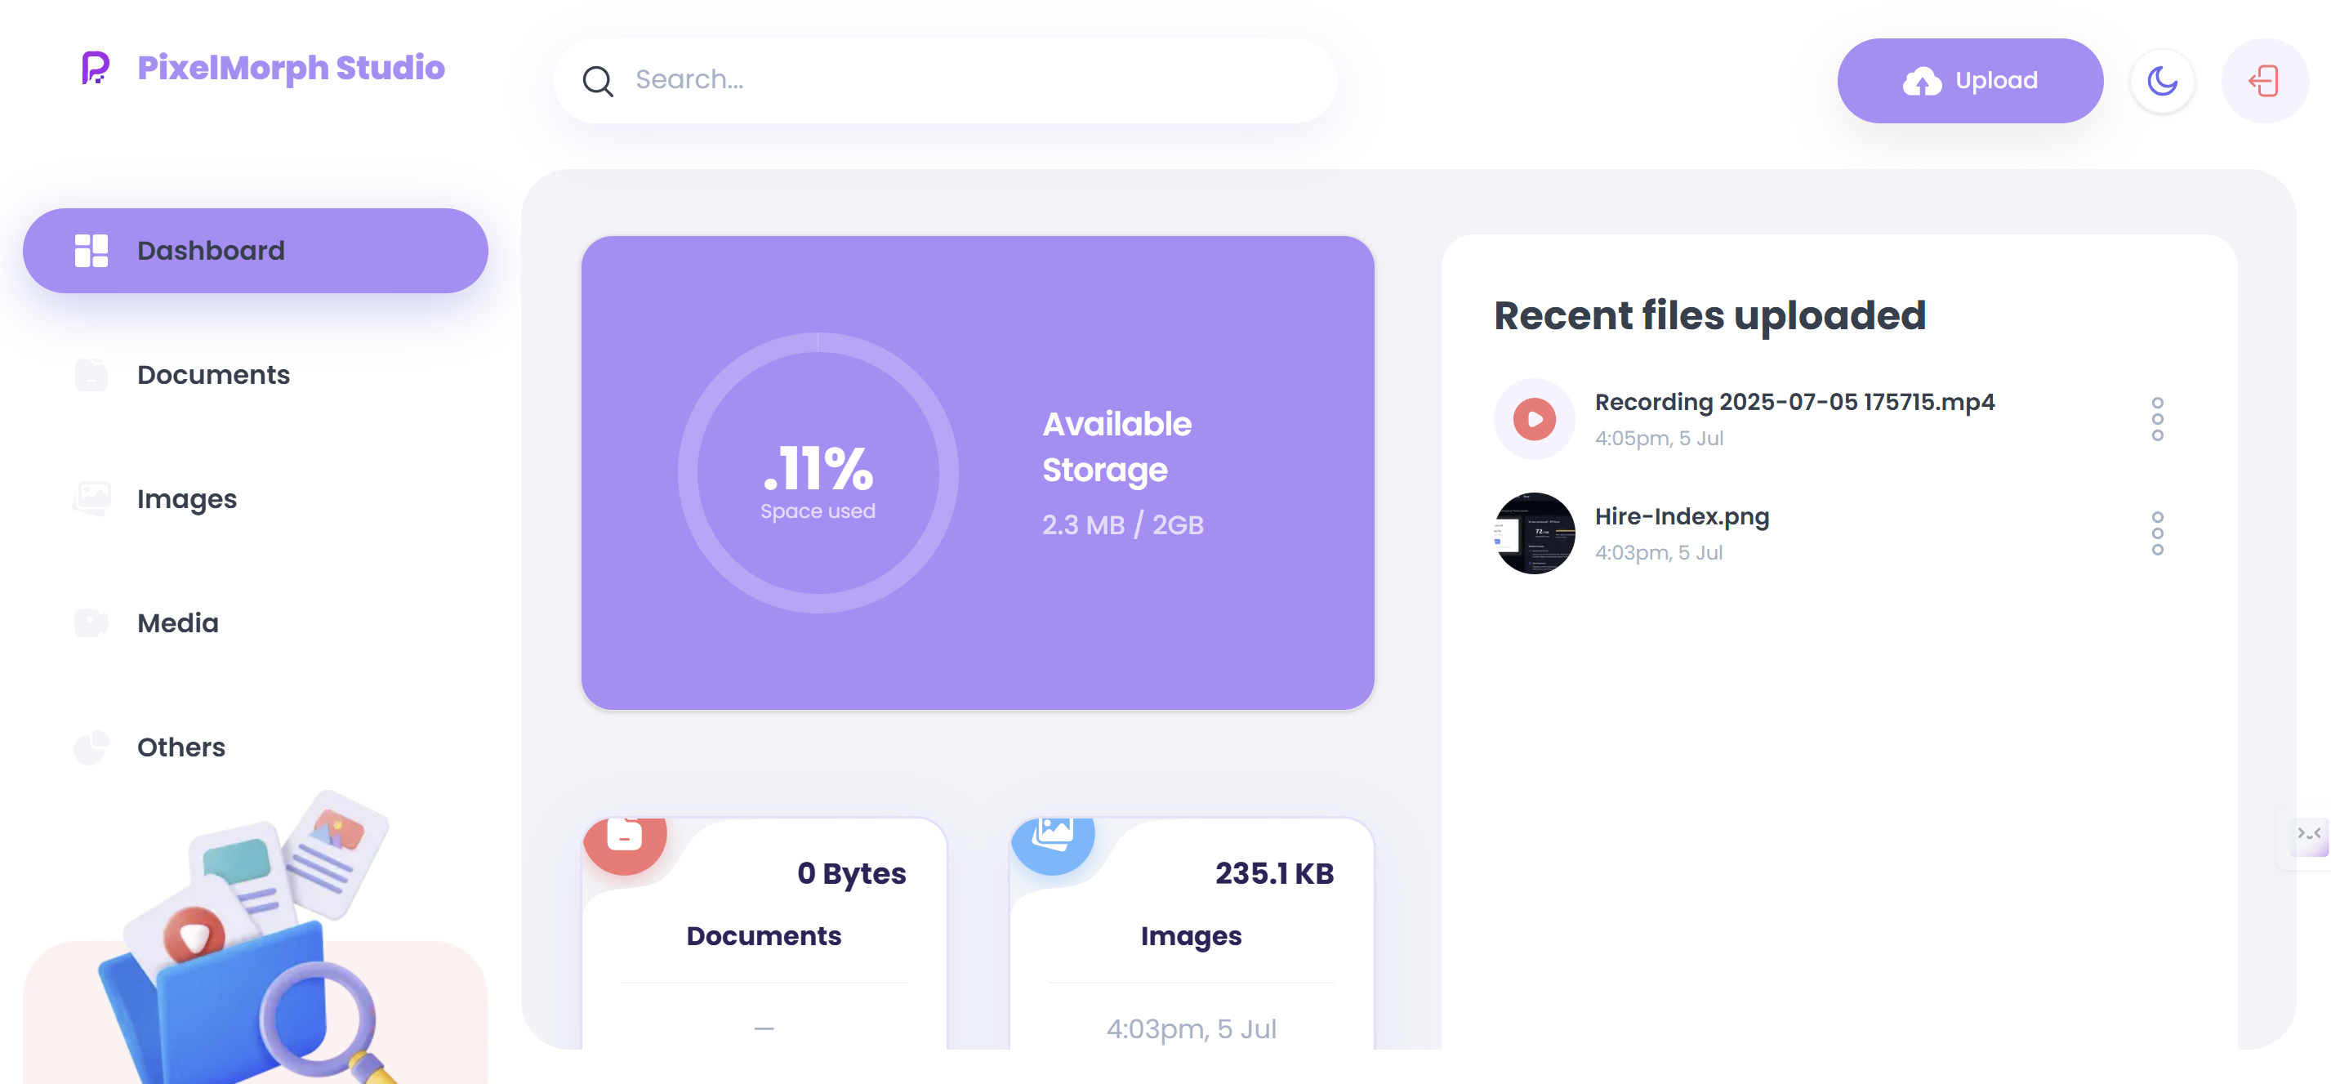Click the circular storage usage progress ring
The image size is (2331, 1084).
pos(817,472)
